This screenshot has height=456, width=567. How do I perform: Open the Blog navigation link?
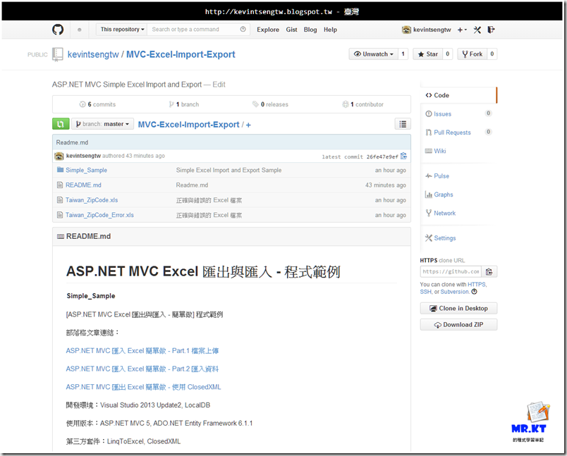pos(310,30)
